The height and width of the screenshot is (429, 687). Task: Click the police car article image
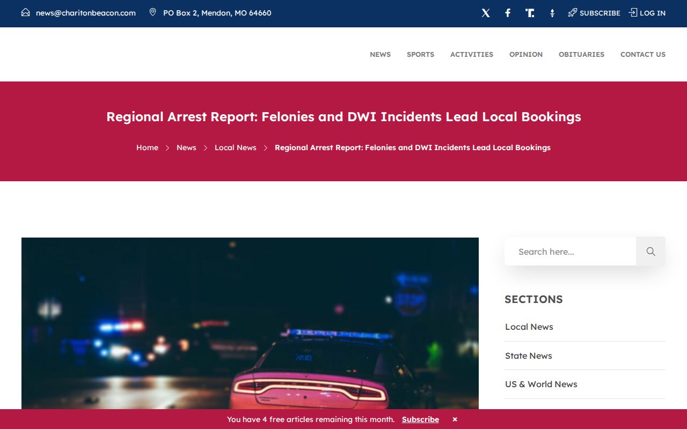tap(250, 323)
